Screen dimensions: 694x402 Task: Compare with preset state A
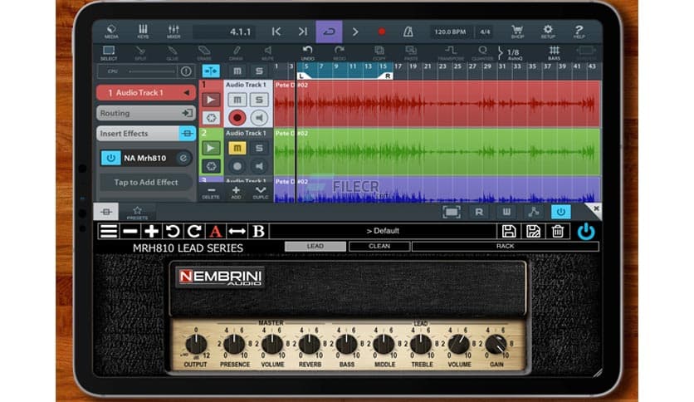coord(216,231)
